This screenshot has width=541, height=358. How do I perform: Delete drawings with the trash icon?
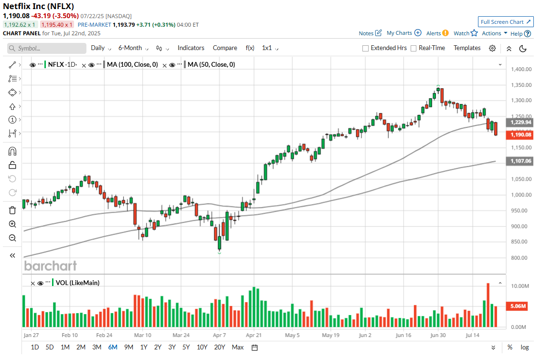[12, 210]
